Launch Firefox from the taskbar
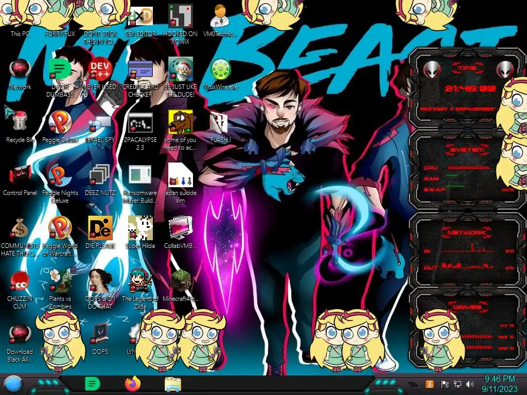 pos(133,384)
